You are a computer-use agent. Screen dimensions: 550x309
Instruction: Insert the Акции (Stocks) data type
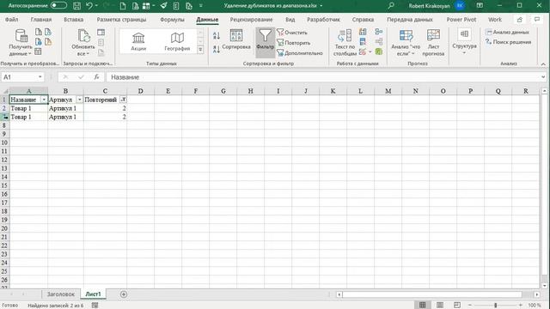tap(138, 41)
